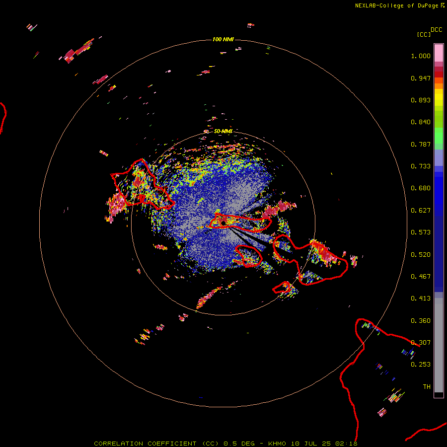This screenshot has height=447, width=447.
Task: Click the 50 NMI range ring label
Action: [x=223, y=131]
